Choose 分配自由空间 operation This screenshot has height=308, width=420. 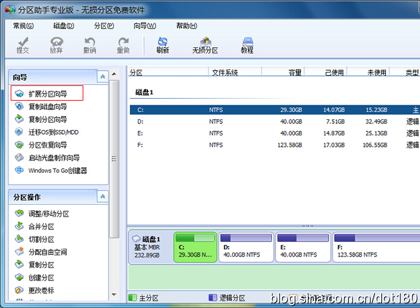point(48,252)
